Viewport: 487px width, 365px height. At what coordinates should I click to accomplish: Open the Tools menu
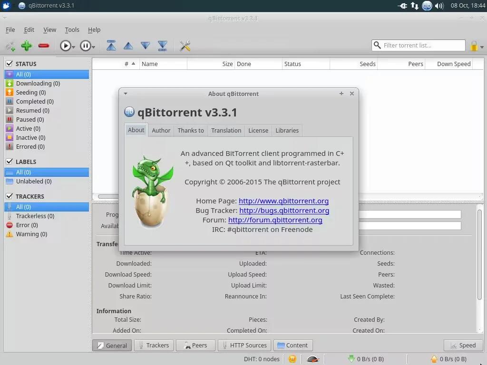click(x=72, y=30)
